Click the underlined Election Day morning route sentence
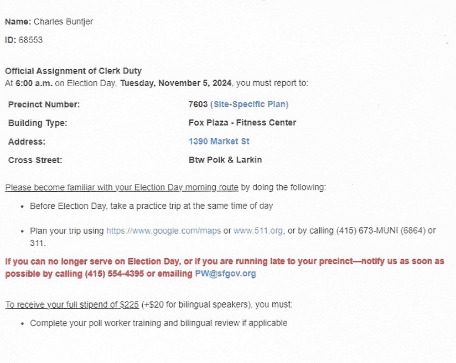This screenshot has width=456, height=363. (122, 187)
